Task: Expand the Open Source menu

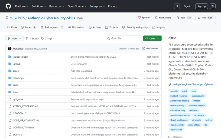Action: tap(77, 6)
